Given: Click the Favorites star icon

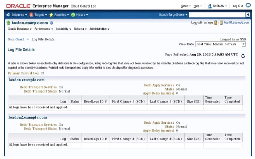Looking at the screenshot, I should click(x=51, y=15).
